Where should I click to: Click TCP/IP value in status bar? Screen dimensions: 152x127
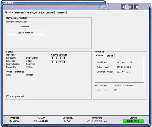point(41,121)
